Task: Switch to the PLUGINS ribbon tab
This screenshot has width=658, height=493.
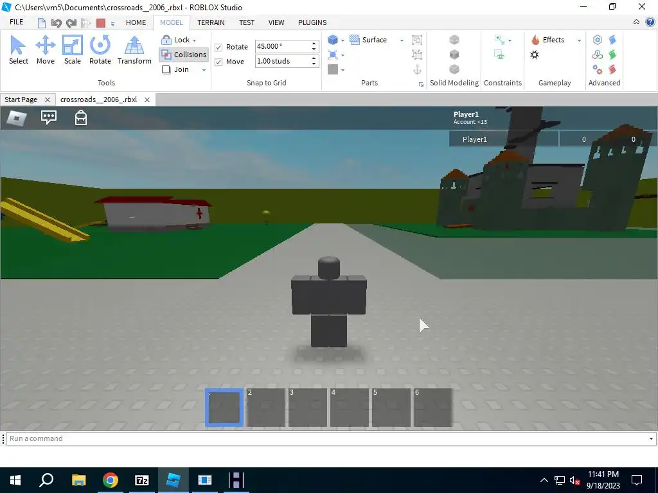Action: coord(312,22)
